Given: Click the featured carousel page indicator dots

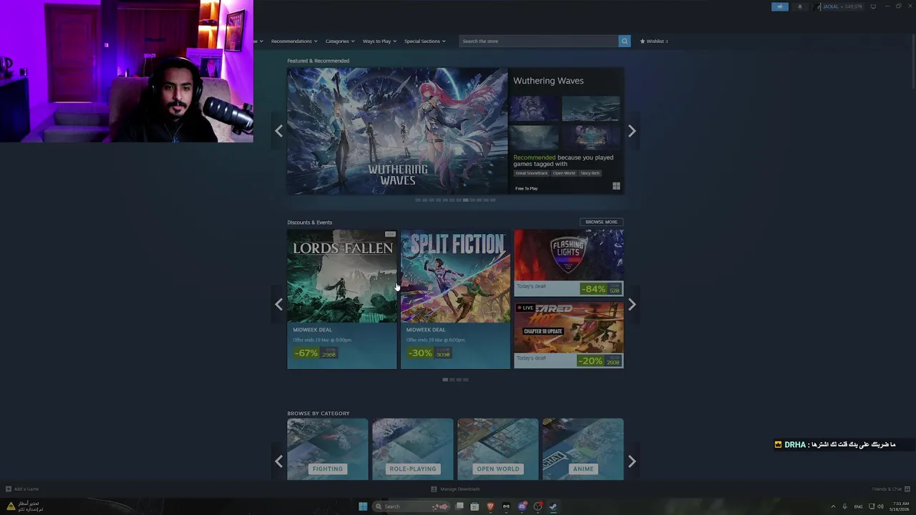Looking at the screenshot, I should (x=455, y=200).
